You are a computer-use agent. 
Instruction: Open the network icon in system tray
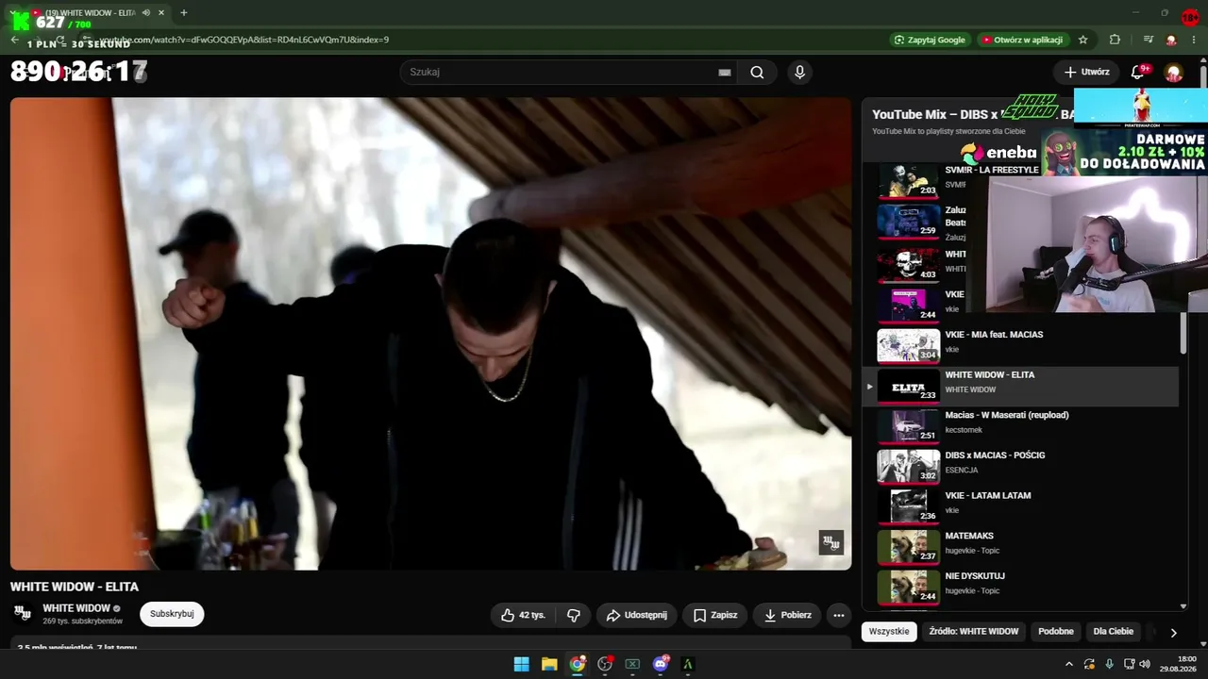pos(1129,664)
